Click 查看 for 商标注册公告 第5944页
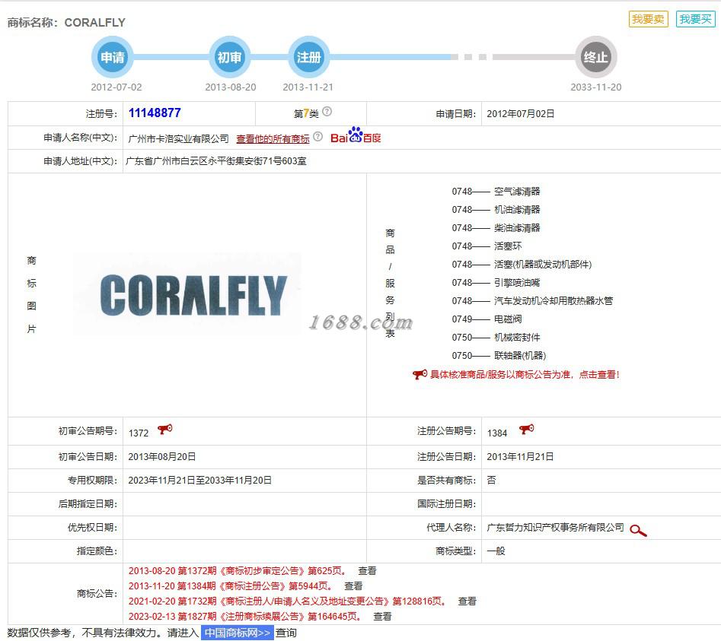The image size is (721, 641). [x=353, y=586]
